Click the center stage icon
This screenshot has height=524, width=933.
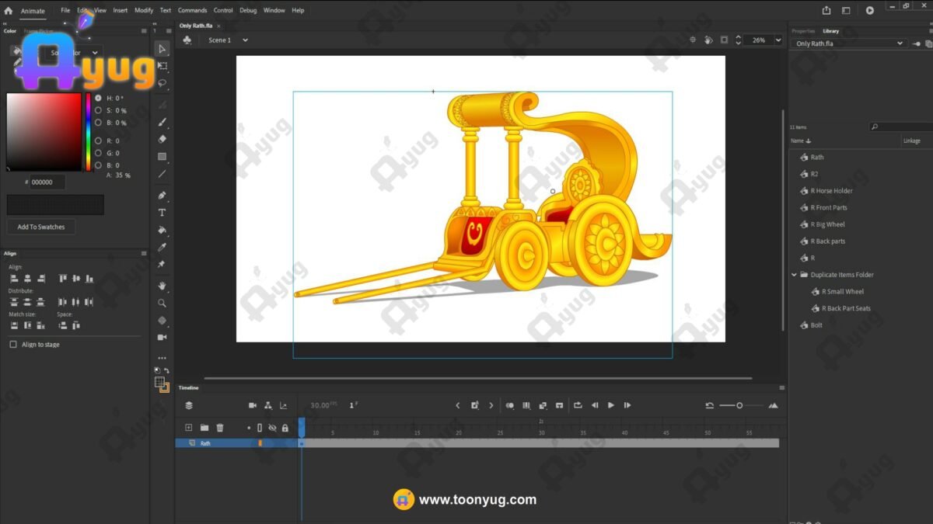(693, 40)
